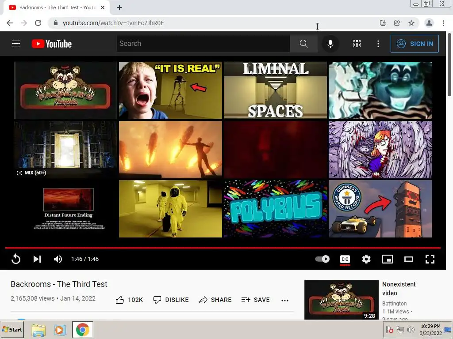
Task: Open the teal distorted face thumbnail
Action: (x=380, y=90)
